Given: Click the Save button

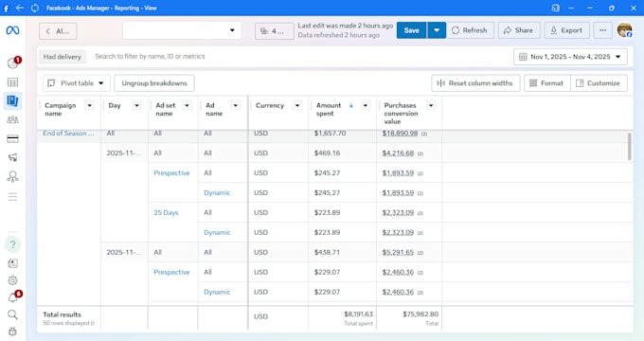Looking at the screenshot, I should (412, 30).
